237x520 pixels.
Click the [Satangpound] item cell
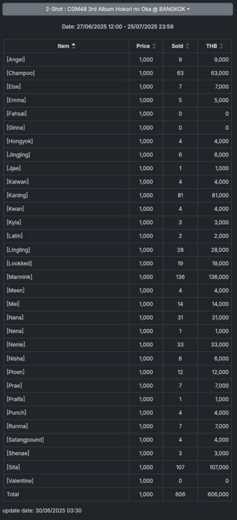click(x=67, y=440)
